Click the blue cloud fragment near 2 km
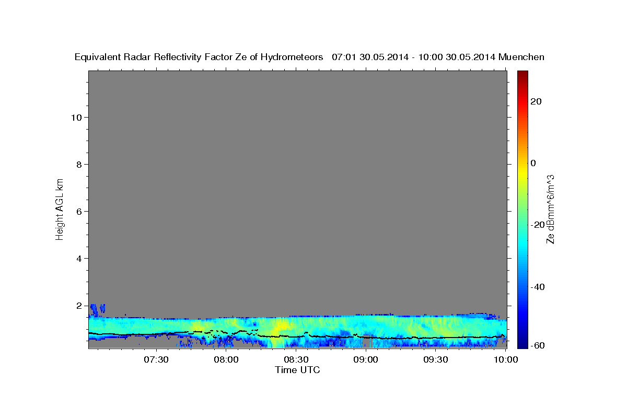The width and height of the screenshot is (627, 418). [98, 309]
